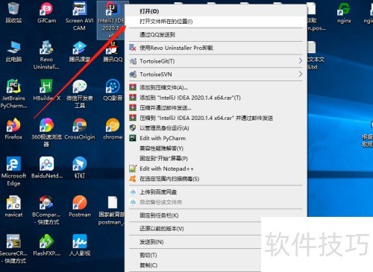This screenshot has width=373, height=272.
Task: Choose 通过QQ发送到 menu entry
Action: pyautogui.click(x=216, y=34)
